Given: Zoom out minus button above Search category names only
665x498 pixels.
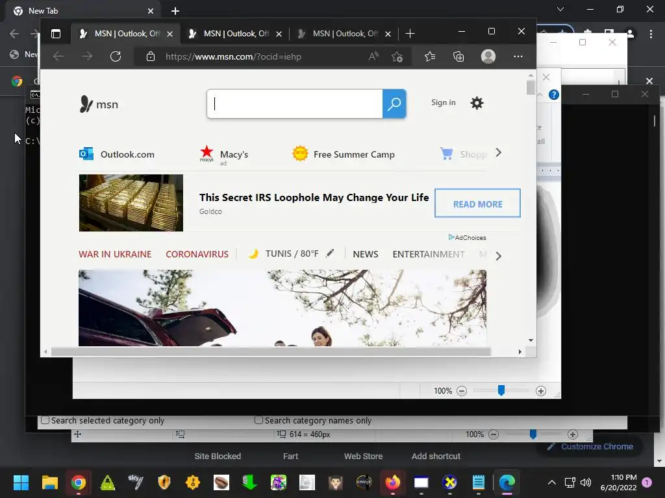Looking at the screenshot, I should (462, 391).
